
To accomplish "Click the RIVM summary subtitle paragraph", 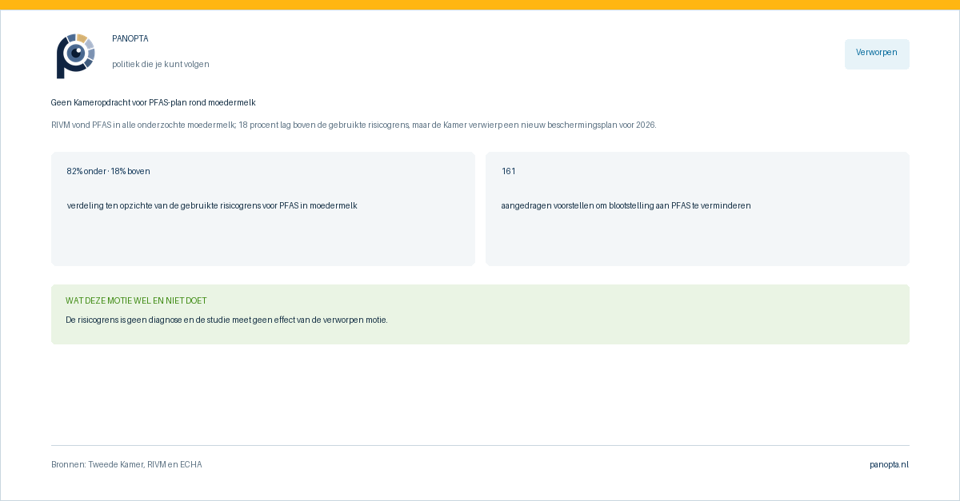I will pyautogui.click(x=354, y=125).
